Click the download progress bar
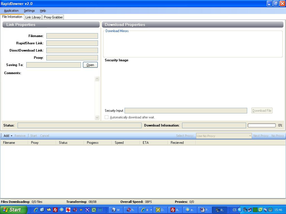The image size is (286, 214). point(261,125)
